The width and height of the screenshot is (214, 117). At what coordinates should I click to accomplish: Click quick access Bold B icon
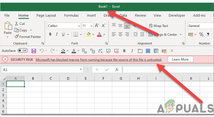(124, 51)
